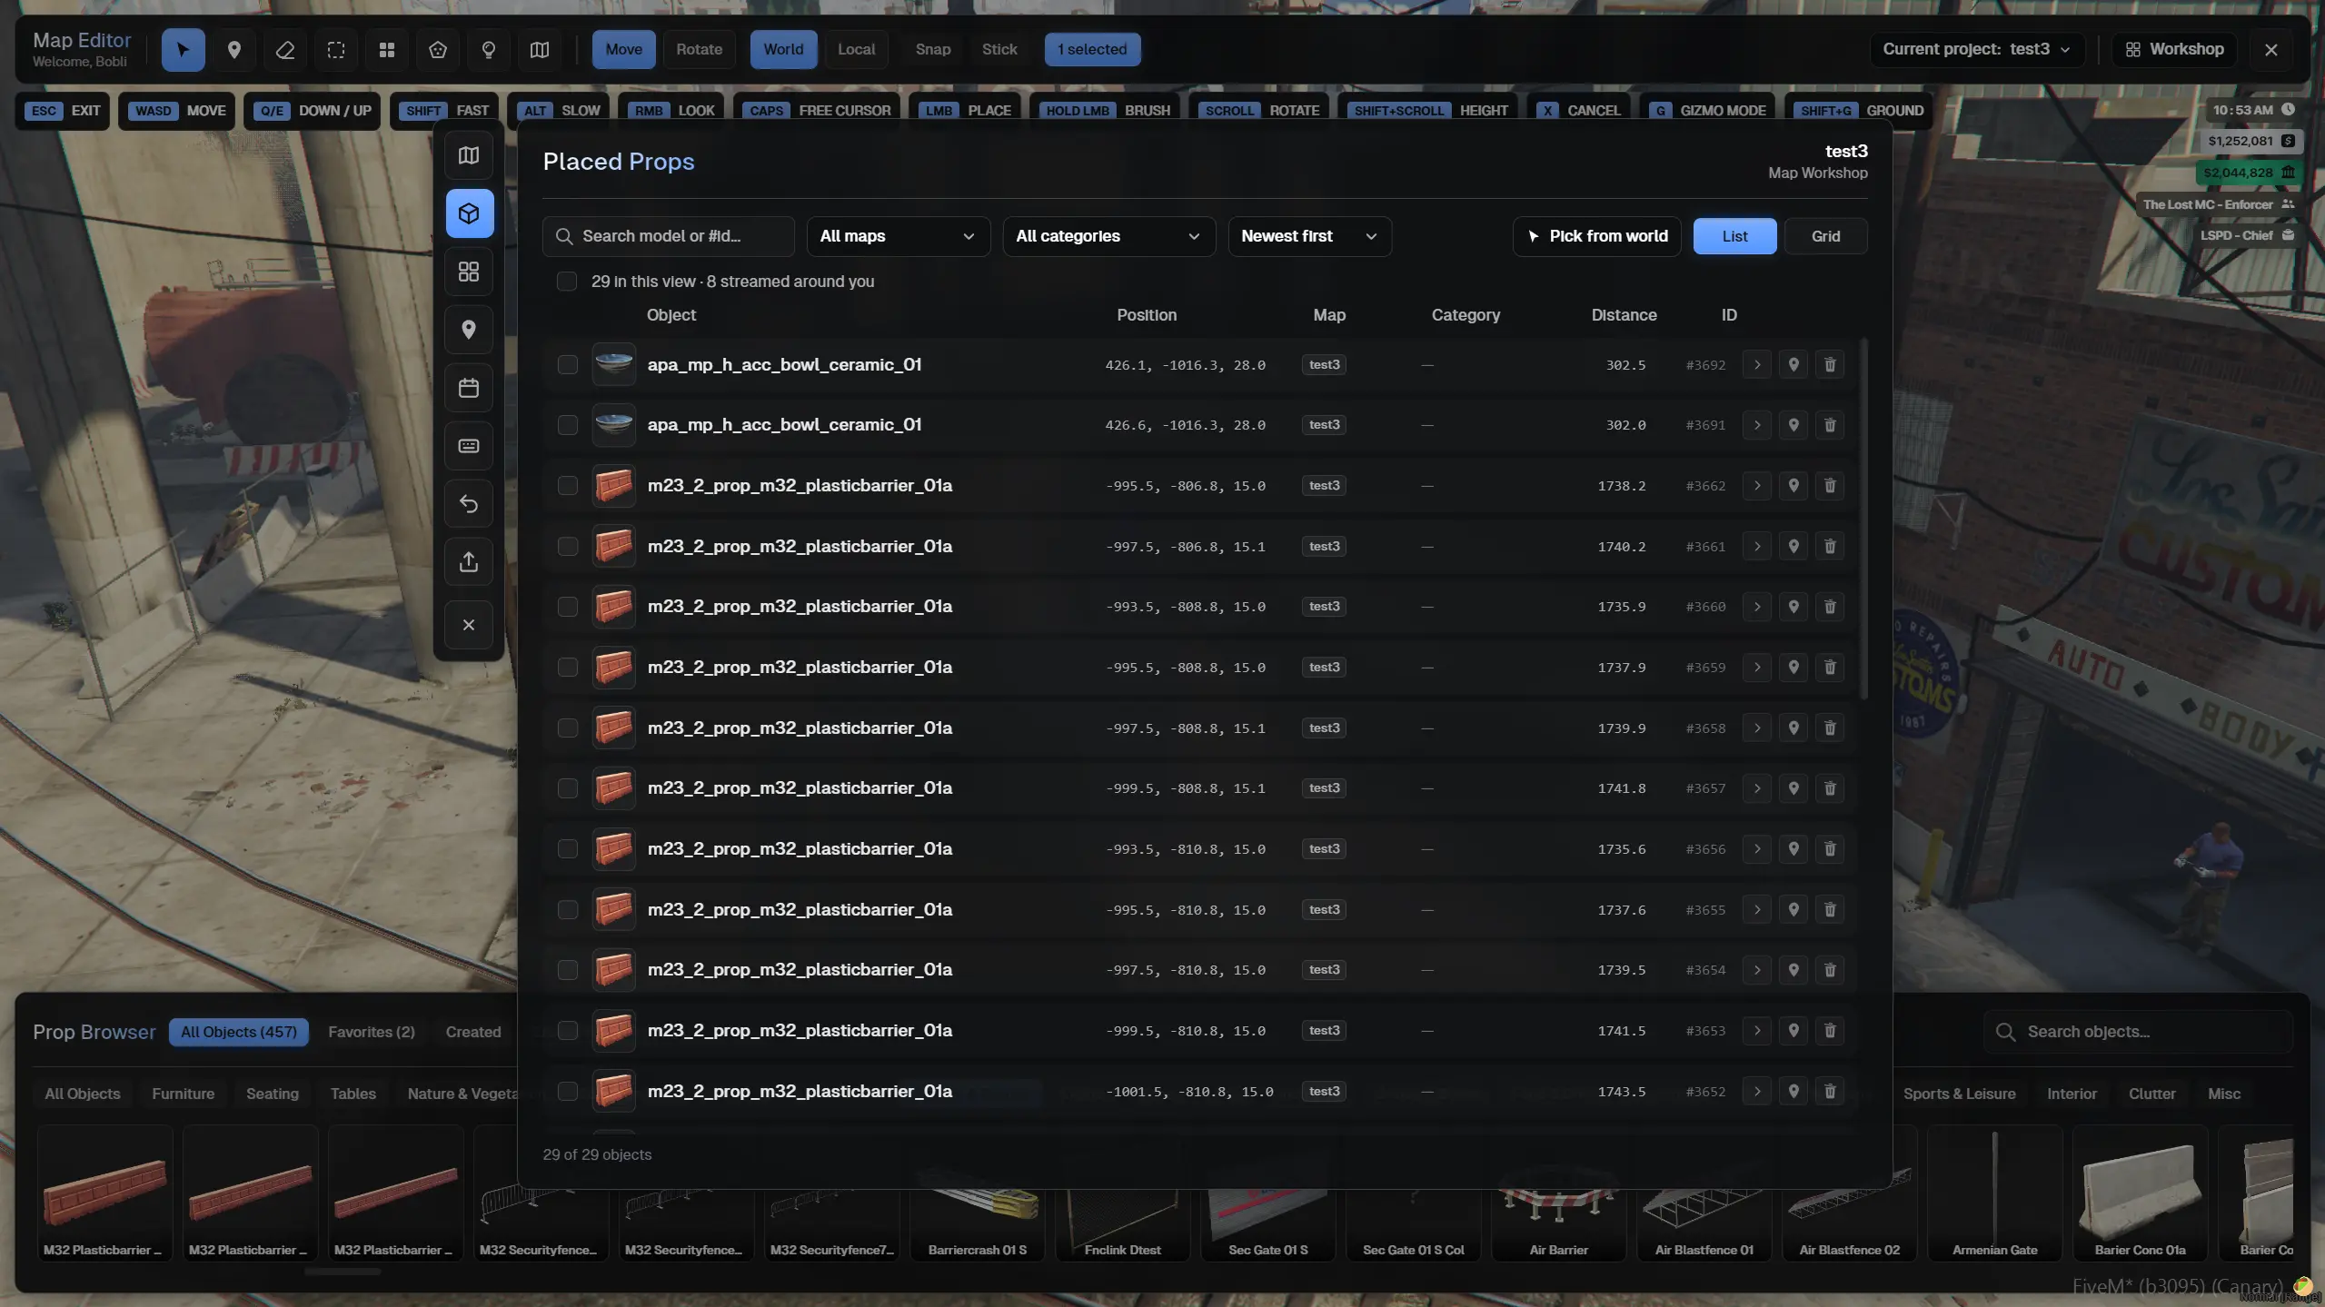The image size is (2325, 1307).
Task: Select the cursor pointer tool
Action: [183, 49]
